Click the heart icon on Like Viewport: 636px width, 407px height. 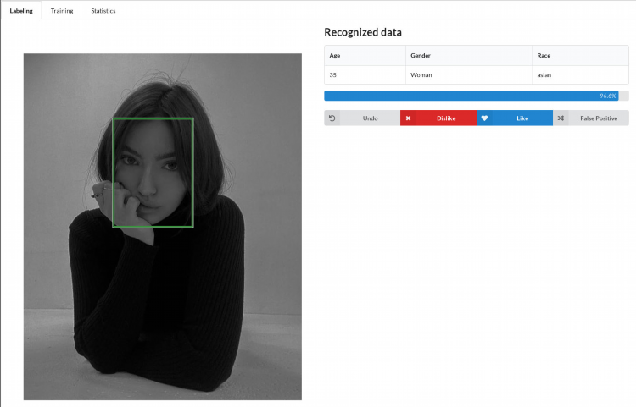[484, 118]
